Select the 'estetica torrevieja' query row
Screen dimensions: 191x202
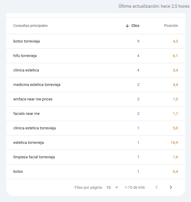(x=96, y=143)
